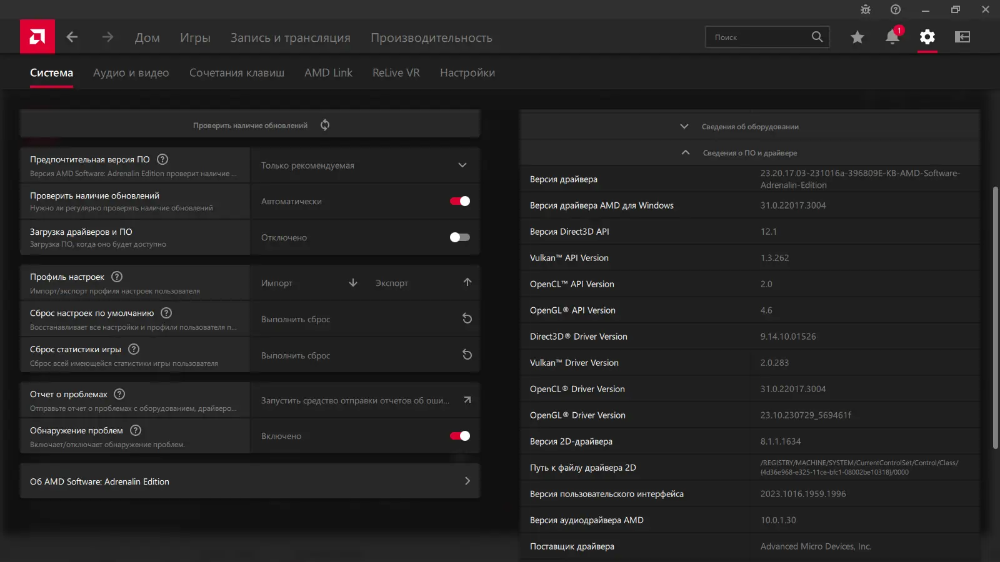The height and width of the screenshot is (562, 1000).
Task: Click the AMD logo home icon
Action: coord(37,37)
